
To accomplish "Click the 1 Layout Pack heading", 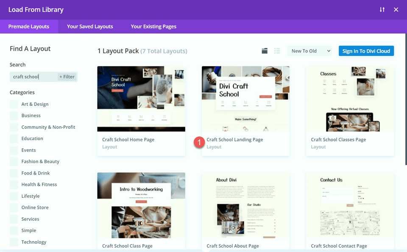I will [x=118, y=51].
